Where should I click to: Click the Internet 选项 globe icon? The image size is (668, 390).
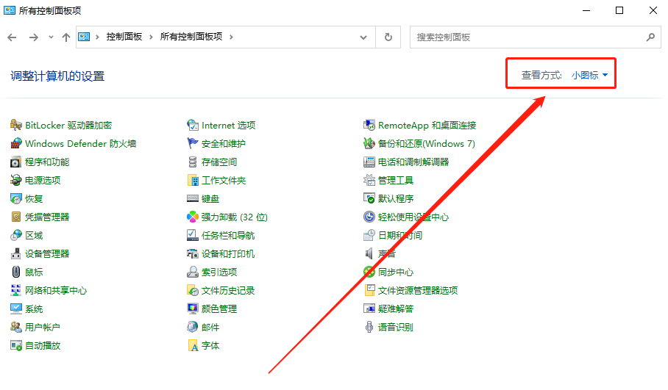(x=193, y=126)
